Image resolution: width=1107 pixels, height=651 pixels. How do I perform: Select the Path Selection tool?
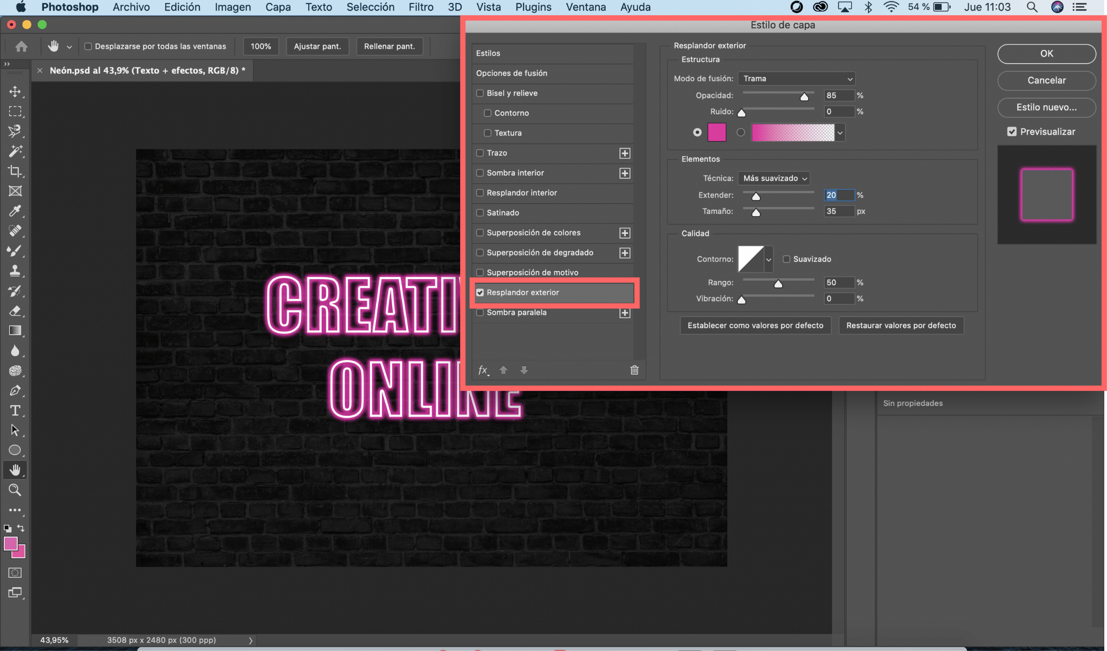(15, 430)
